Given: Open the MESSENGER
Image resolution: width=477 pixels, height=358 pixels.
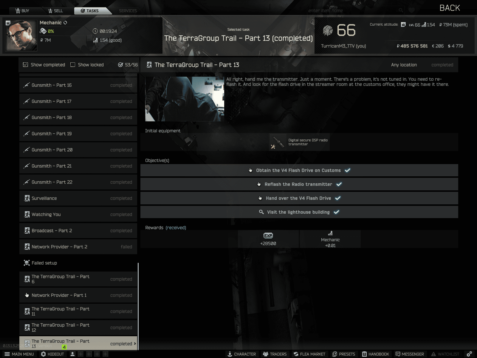Looking at the screenshot, I should point(410,354).
